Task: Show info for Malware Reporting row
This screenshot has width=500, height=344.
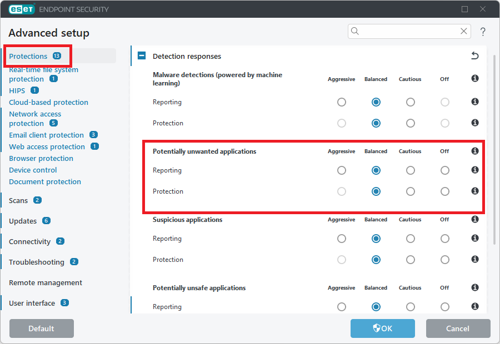Action: [475, 102]
